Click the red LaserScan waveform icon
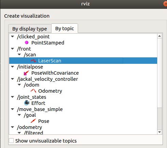This screenshot has width=167, height=148. (33, 61)
